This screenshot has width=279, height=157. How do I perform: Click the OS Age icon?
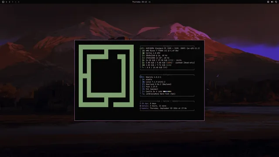pos(140,103)
